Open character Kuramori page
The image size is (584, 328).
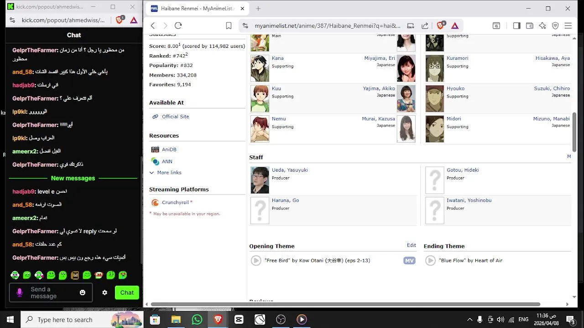[457, 58]
